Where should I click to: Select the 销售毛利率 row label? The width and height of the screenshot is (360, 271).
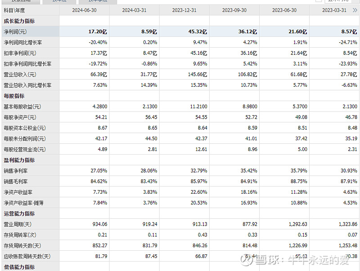click(x=16, y=182)
